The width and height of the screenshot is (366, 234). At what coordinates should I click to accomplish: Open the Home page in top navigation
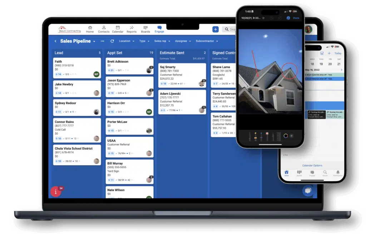pyautogui.click(x=90, y=29)
